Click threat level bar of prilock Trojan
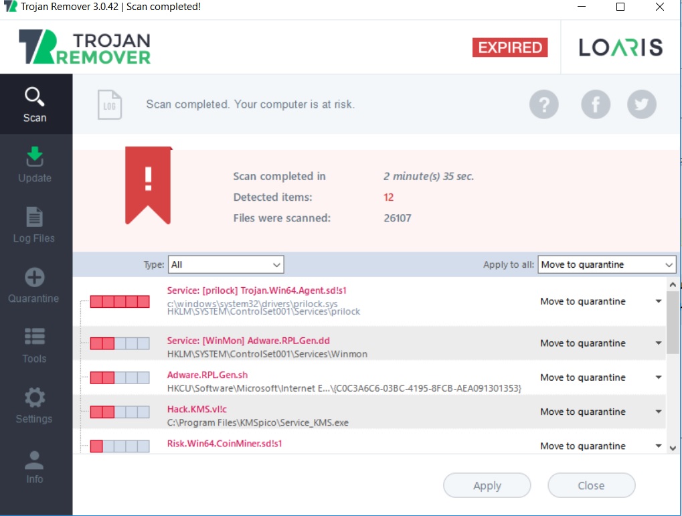Image resolution: width=682 pixels, height=516 pixels. point(120,302)
